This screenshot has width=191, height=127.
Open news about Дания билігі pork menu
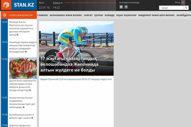pos(23,85)
